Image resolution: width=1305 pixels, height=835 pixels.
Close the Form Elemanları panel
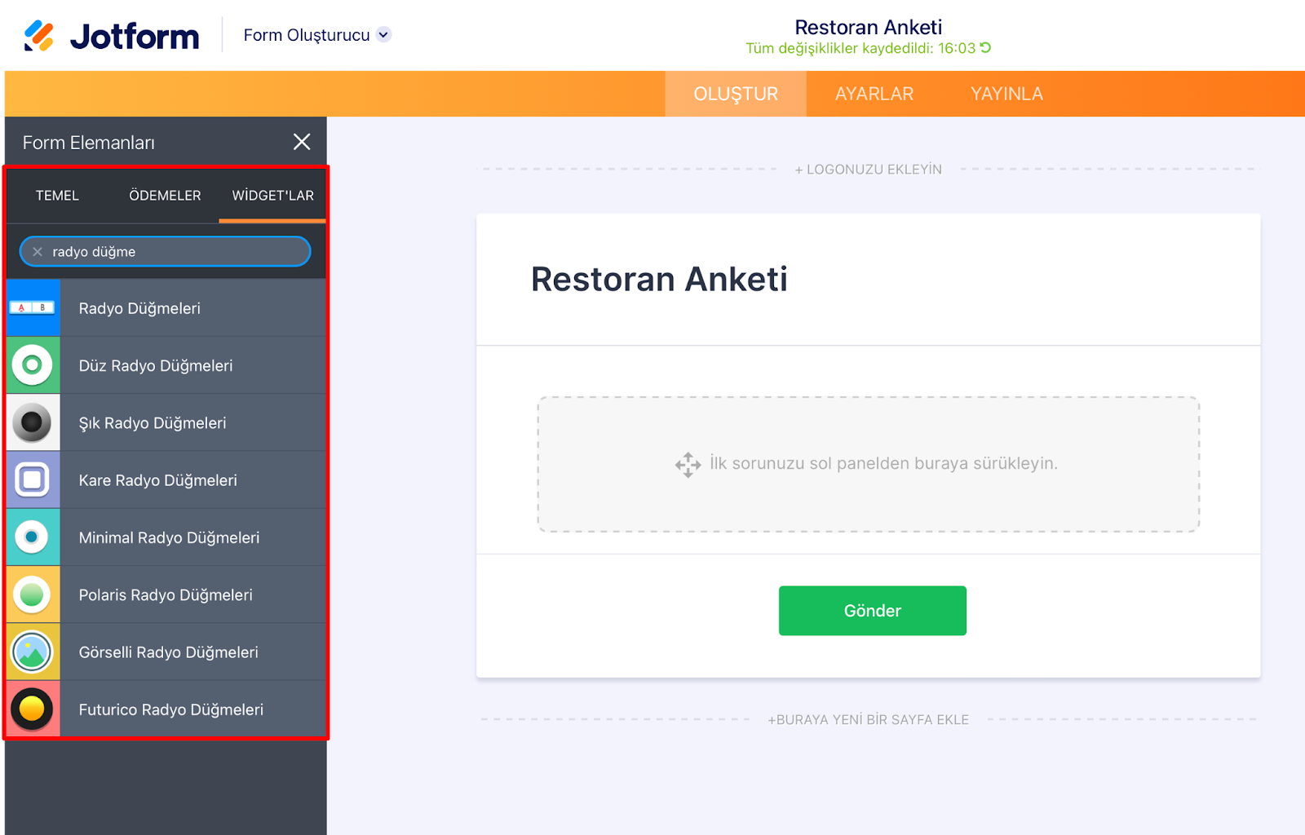click(302, 142)
